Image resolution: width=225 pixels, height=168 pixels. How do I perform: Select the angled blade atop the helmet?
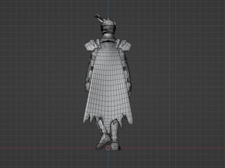point(99,18)
